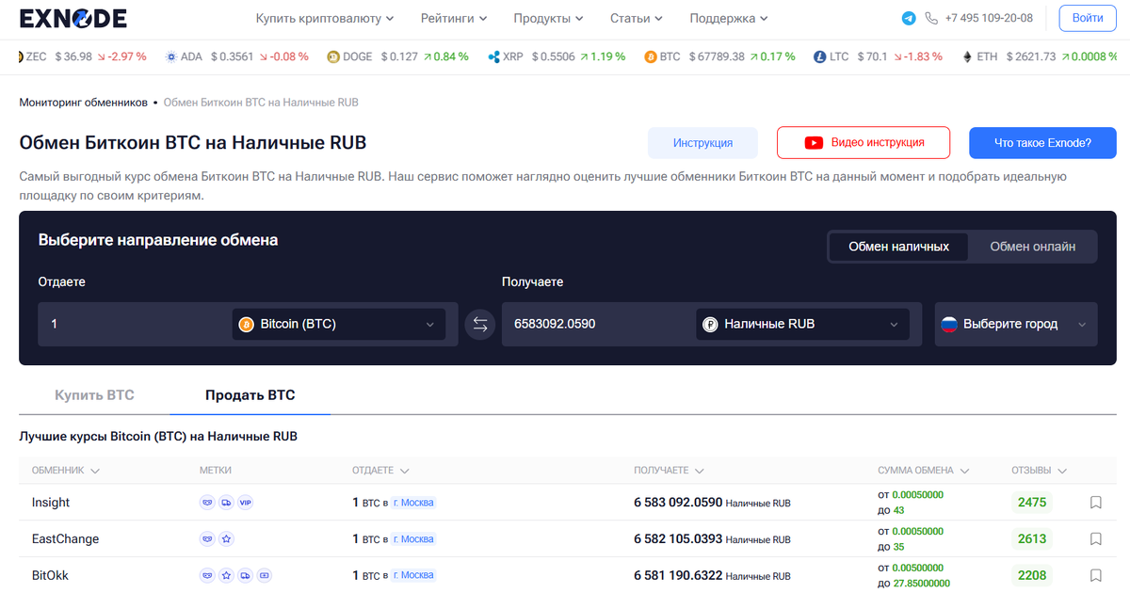
Task: Click the mask badge on EastChange row
Action: click(x=208, y=539)
